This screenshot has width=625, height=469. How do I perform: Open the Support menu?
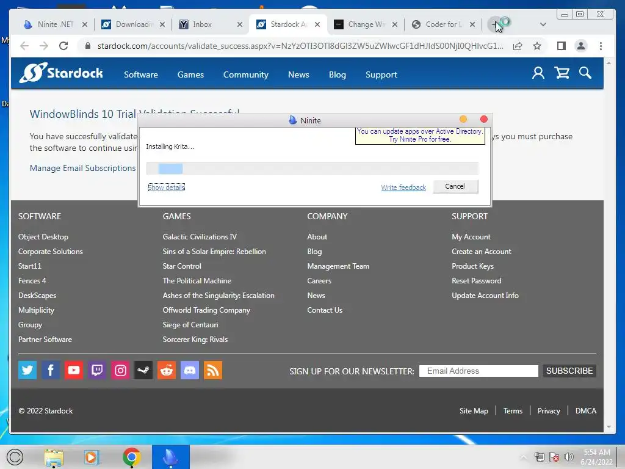381,75
